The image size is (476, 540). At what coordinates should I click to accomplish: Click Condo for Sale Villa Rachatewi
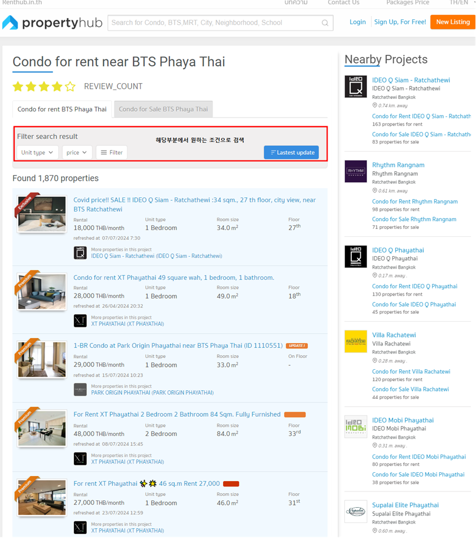pyautogui.click(x=411, y=390)
